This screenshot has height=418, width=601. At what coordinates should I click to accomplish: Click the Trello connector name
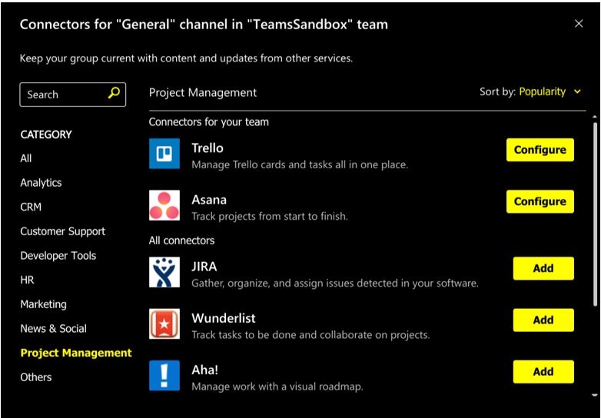pyautogui.click(x=208, y=148)
